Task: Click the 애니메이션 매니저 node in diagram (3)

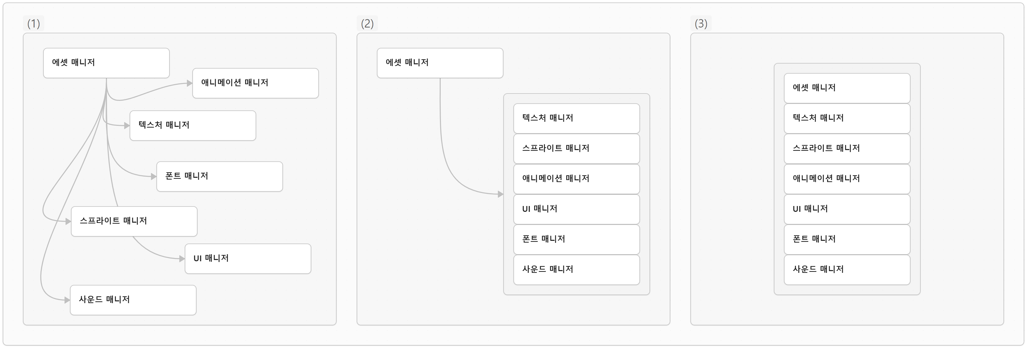Action: (847, 179)
